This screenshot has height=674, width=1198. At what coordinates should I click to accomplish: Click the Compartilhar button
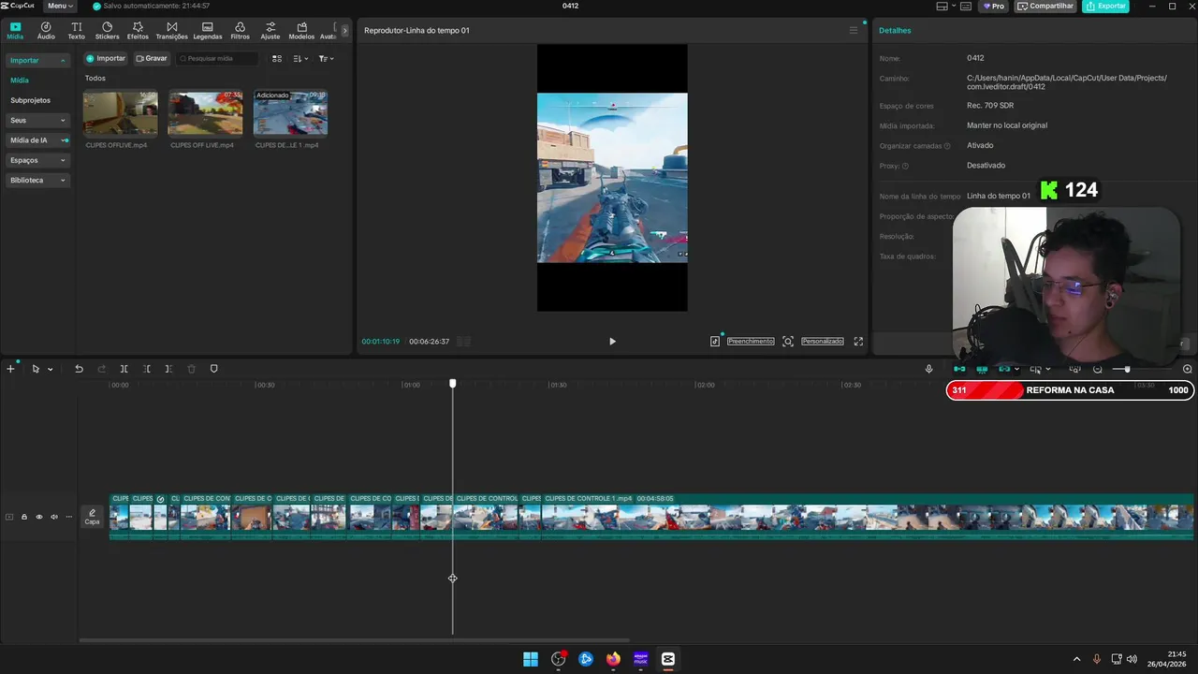[1045, 6]
